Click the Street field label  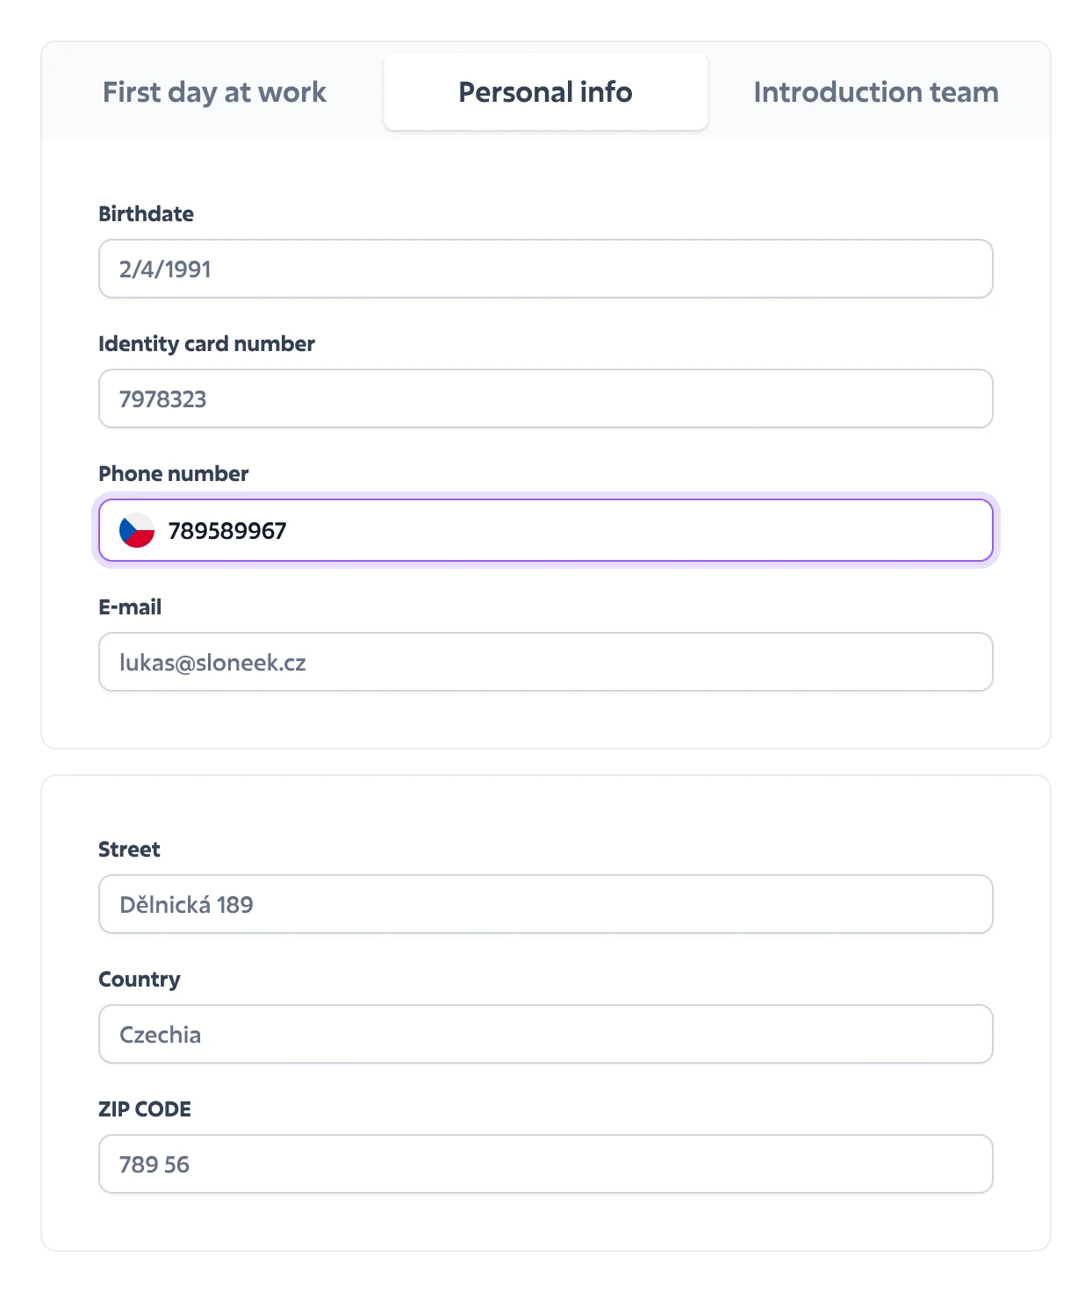(129, 850)
